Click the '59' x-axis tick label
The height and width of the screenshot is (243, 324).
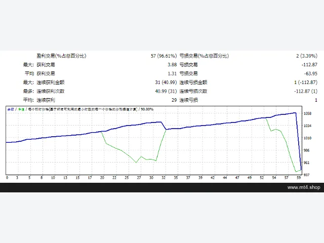[x=299, y=178]
